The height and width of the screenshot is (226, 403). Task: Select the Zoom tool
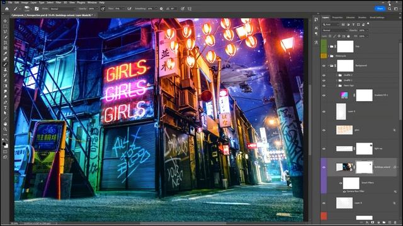(x=5, y=129)
